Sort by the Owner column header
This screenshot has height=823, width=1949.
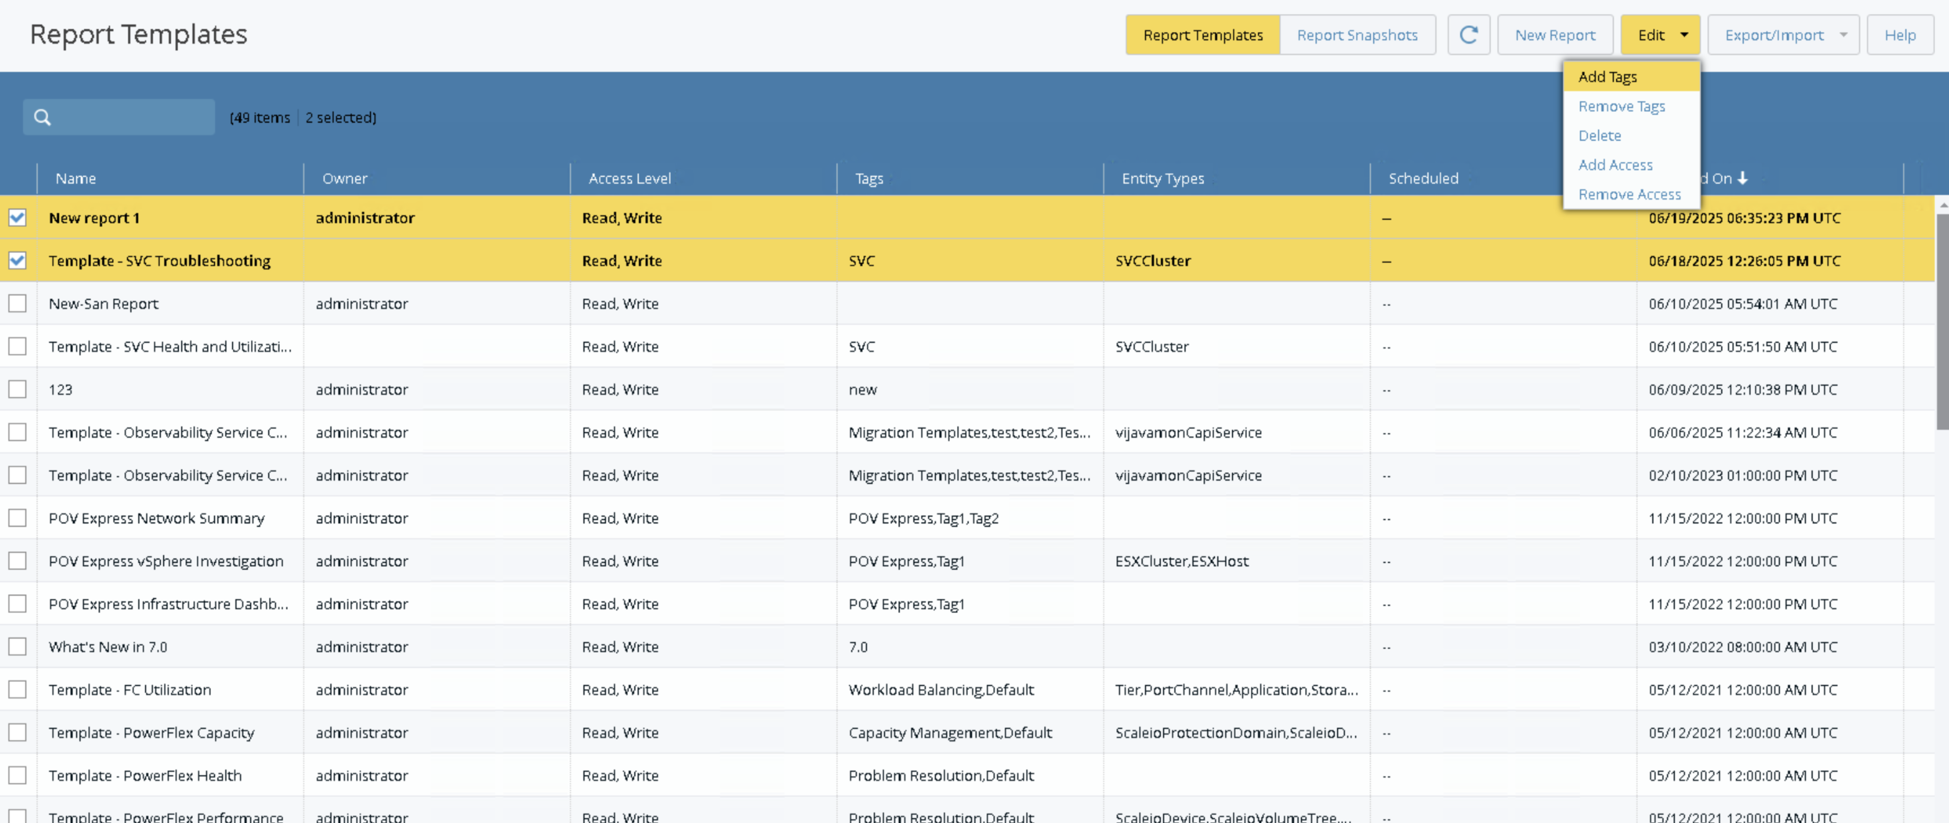click(344, 179)
